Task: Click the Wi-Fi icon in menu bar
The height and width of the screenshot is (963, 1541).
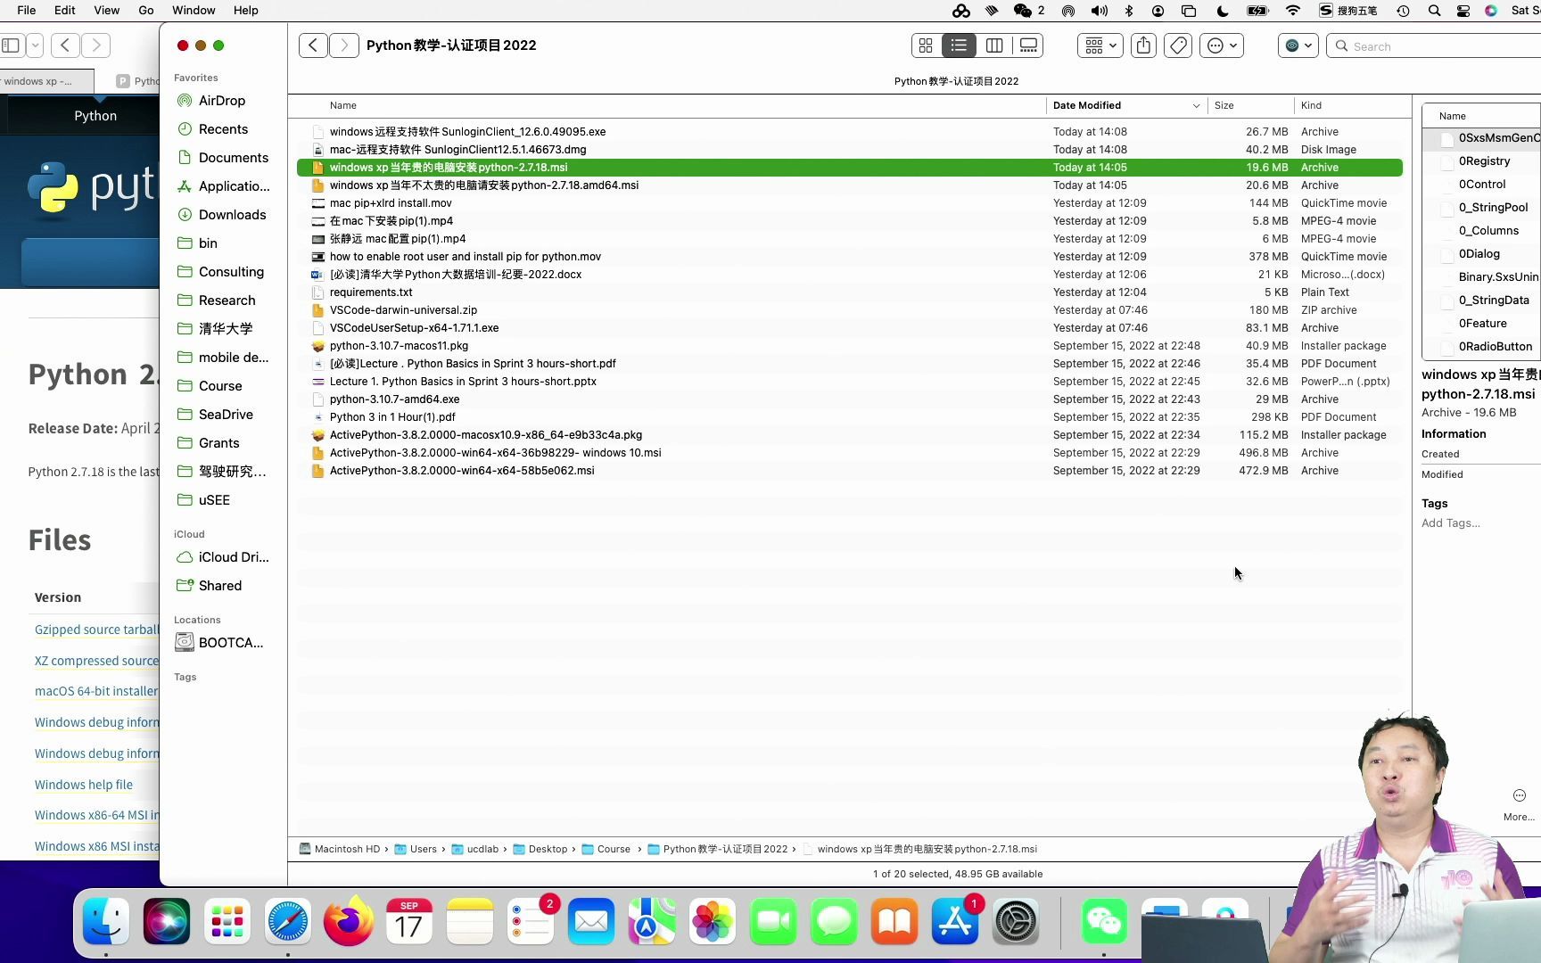Action: 1293,11
